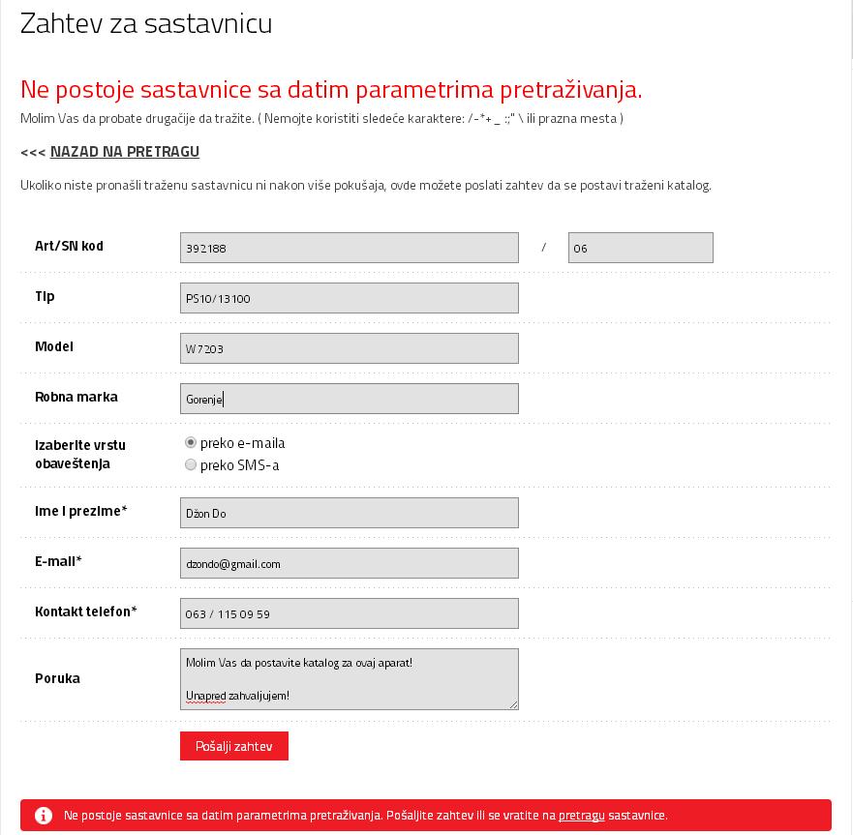Select the 'preko e-maila' radio button
Screen dimensions: 853x835
click(191, 442)
